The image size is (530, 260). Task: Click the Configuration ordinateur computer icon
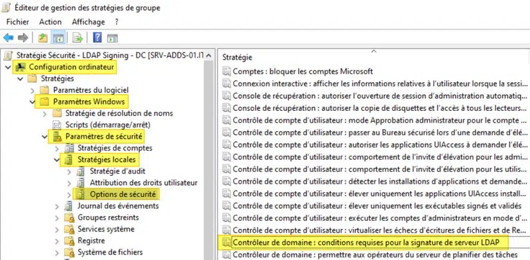tap(21, 67)
